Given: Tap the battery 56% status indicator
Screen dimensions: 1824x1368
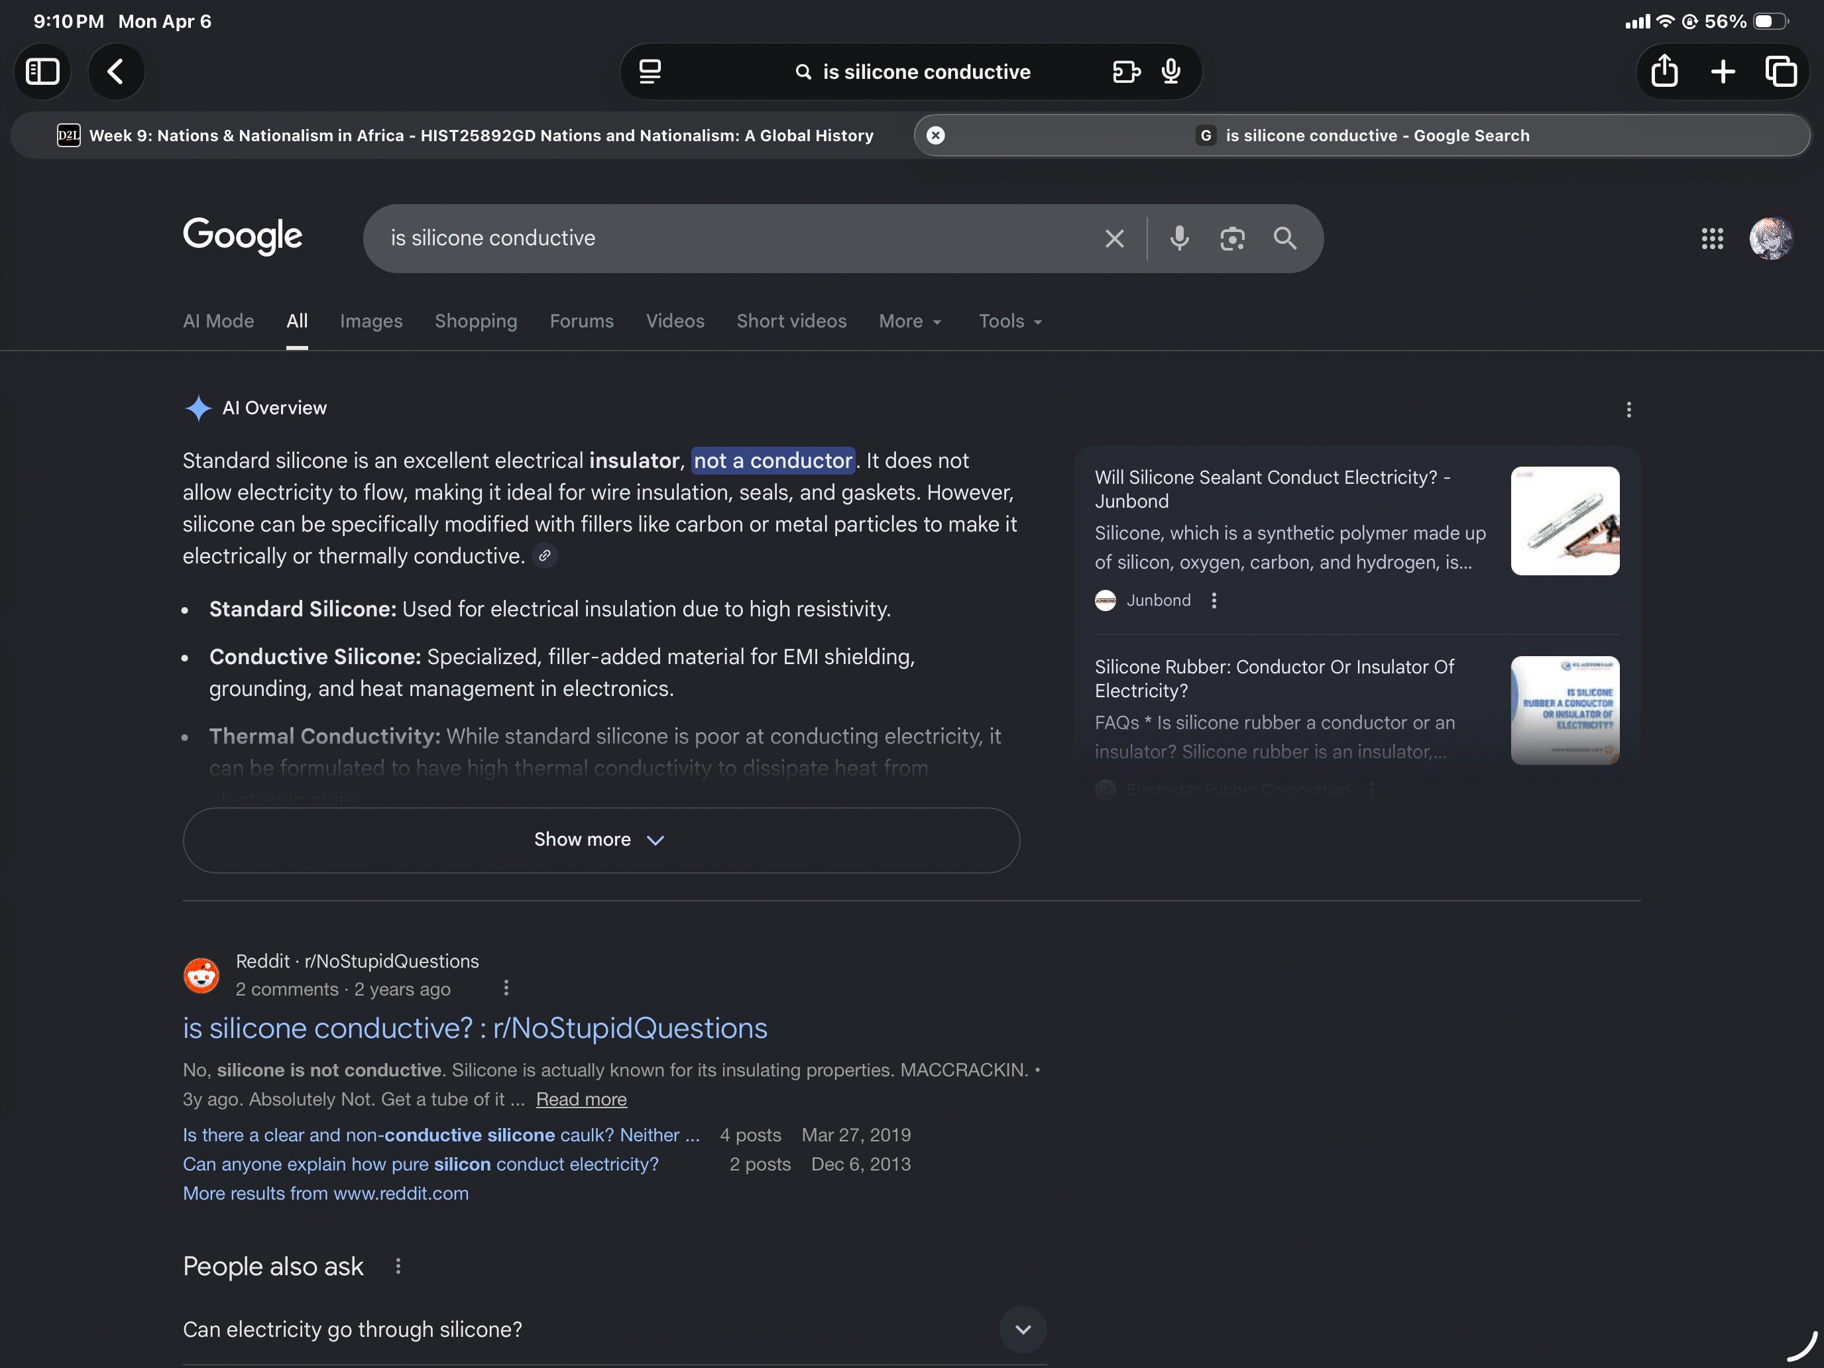Looking at the screenshot, I should point(1746,21).
